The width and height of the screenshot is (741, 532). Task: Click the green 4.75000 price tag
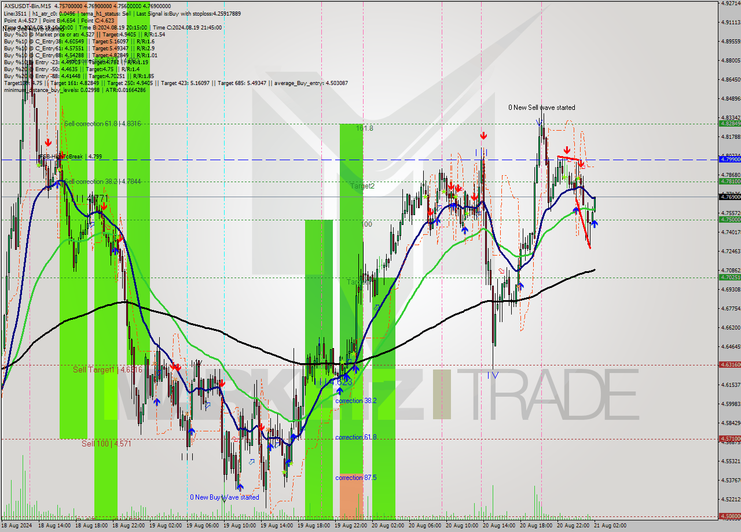point(730,219)
